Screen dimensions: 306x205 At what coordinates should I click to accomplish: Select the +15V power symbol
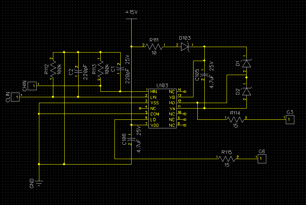click(131, 19)
